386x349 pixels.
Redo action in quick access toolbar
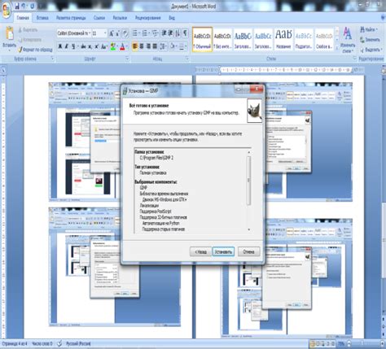coord(32,6)
